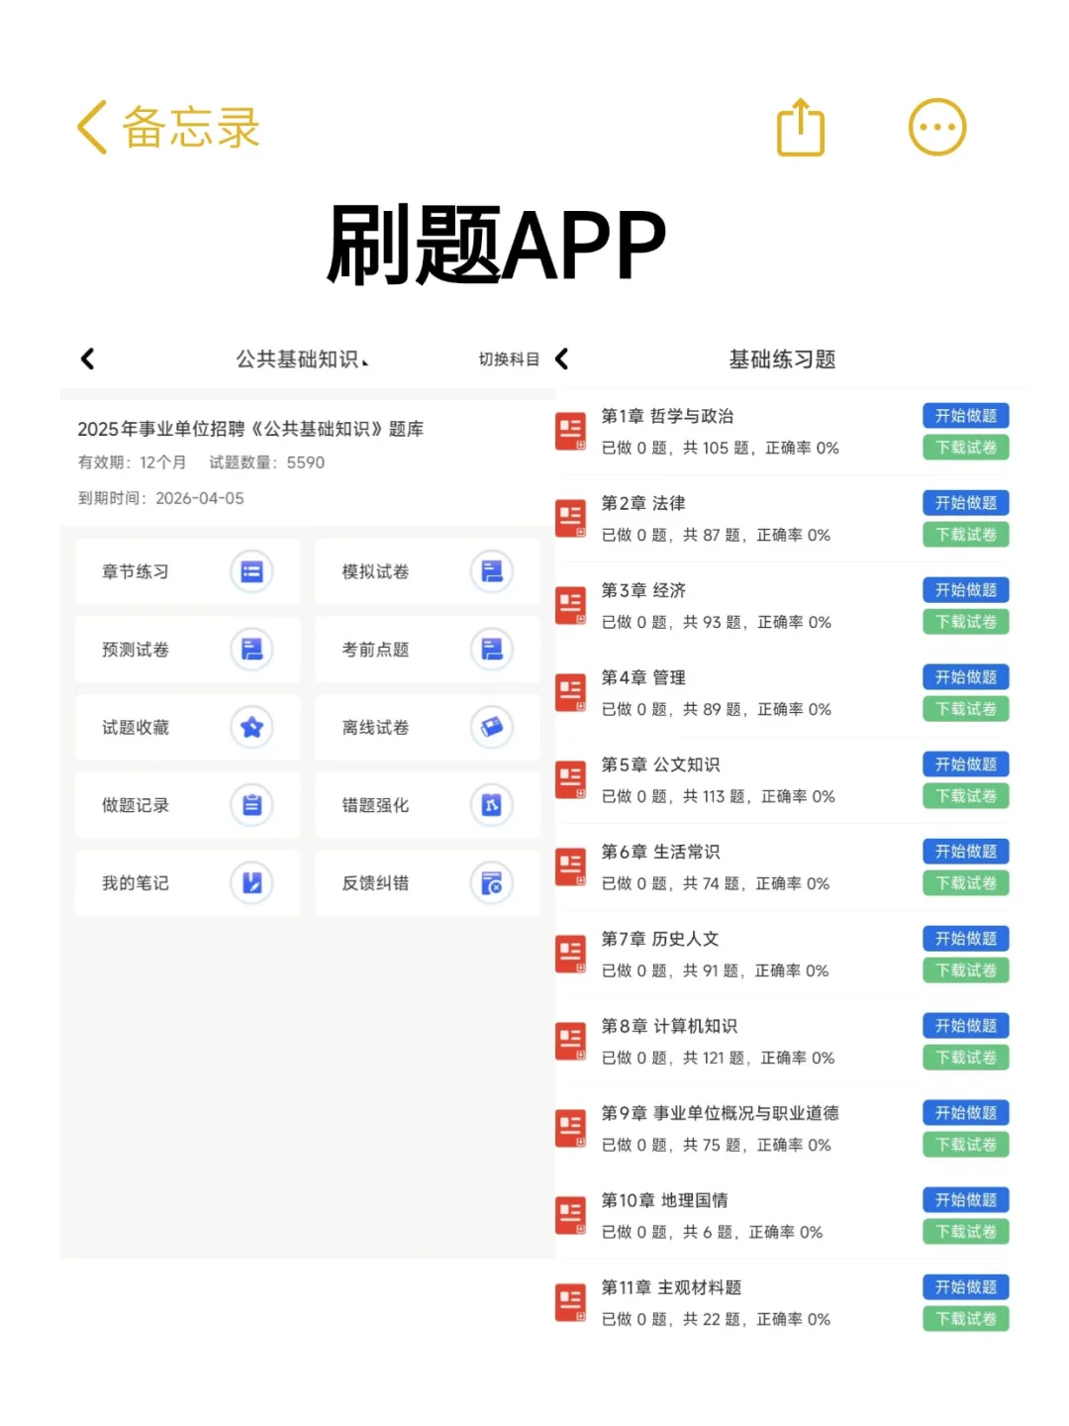The image size is (1069, 1426).
Task: Open the share sheet icon
Action: click(x=800, y=127)
